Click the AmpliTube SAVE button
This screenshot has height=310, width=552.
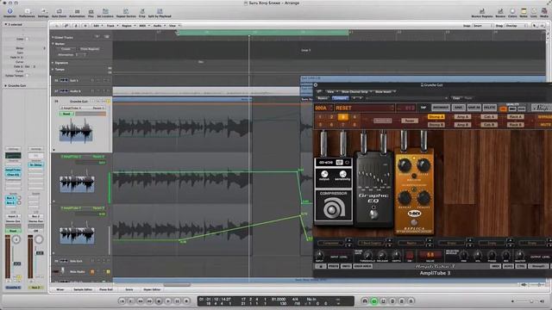458,108
